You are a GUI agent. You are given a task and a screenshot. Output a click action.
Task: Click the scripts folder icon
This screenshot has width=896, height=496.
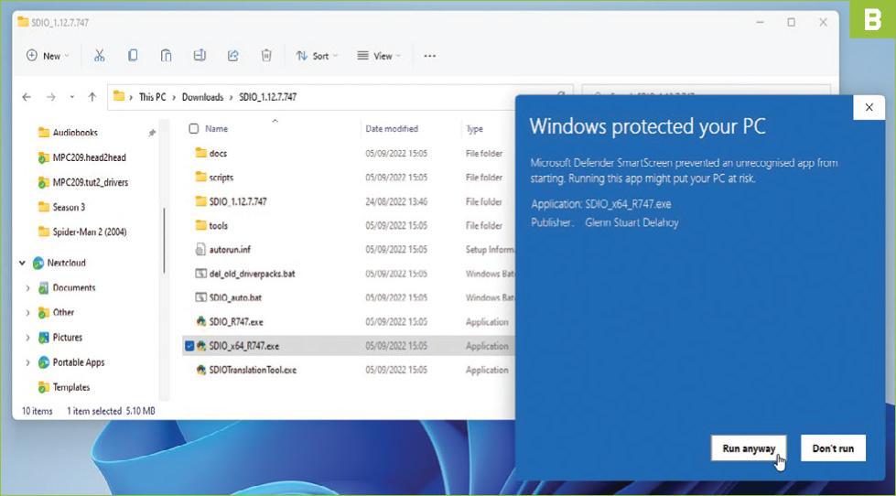[x=200, y=177]
